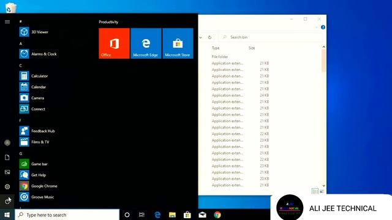Launch Chrome from the taskbar
This screenshot has width=392, height=220.
pos(217,215)
